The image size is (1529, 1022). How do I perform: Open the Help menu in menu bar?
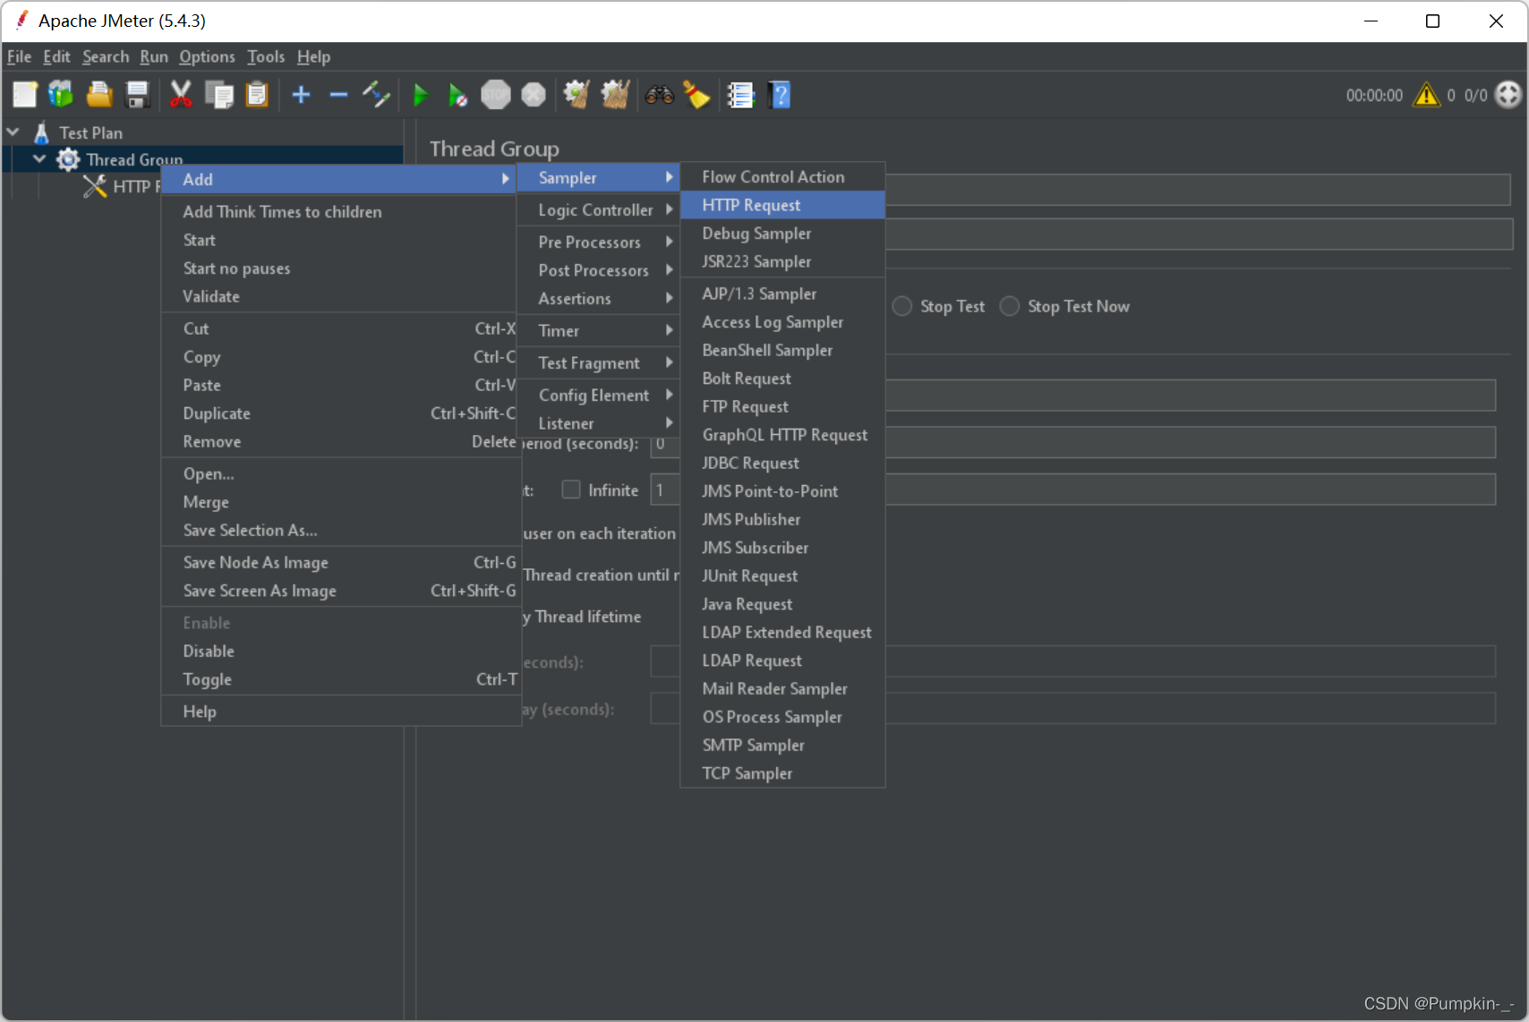pyautogui.click(x=313, y=56)
